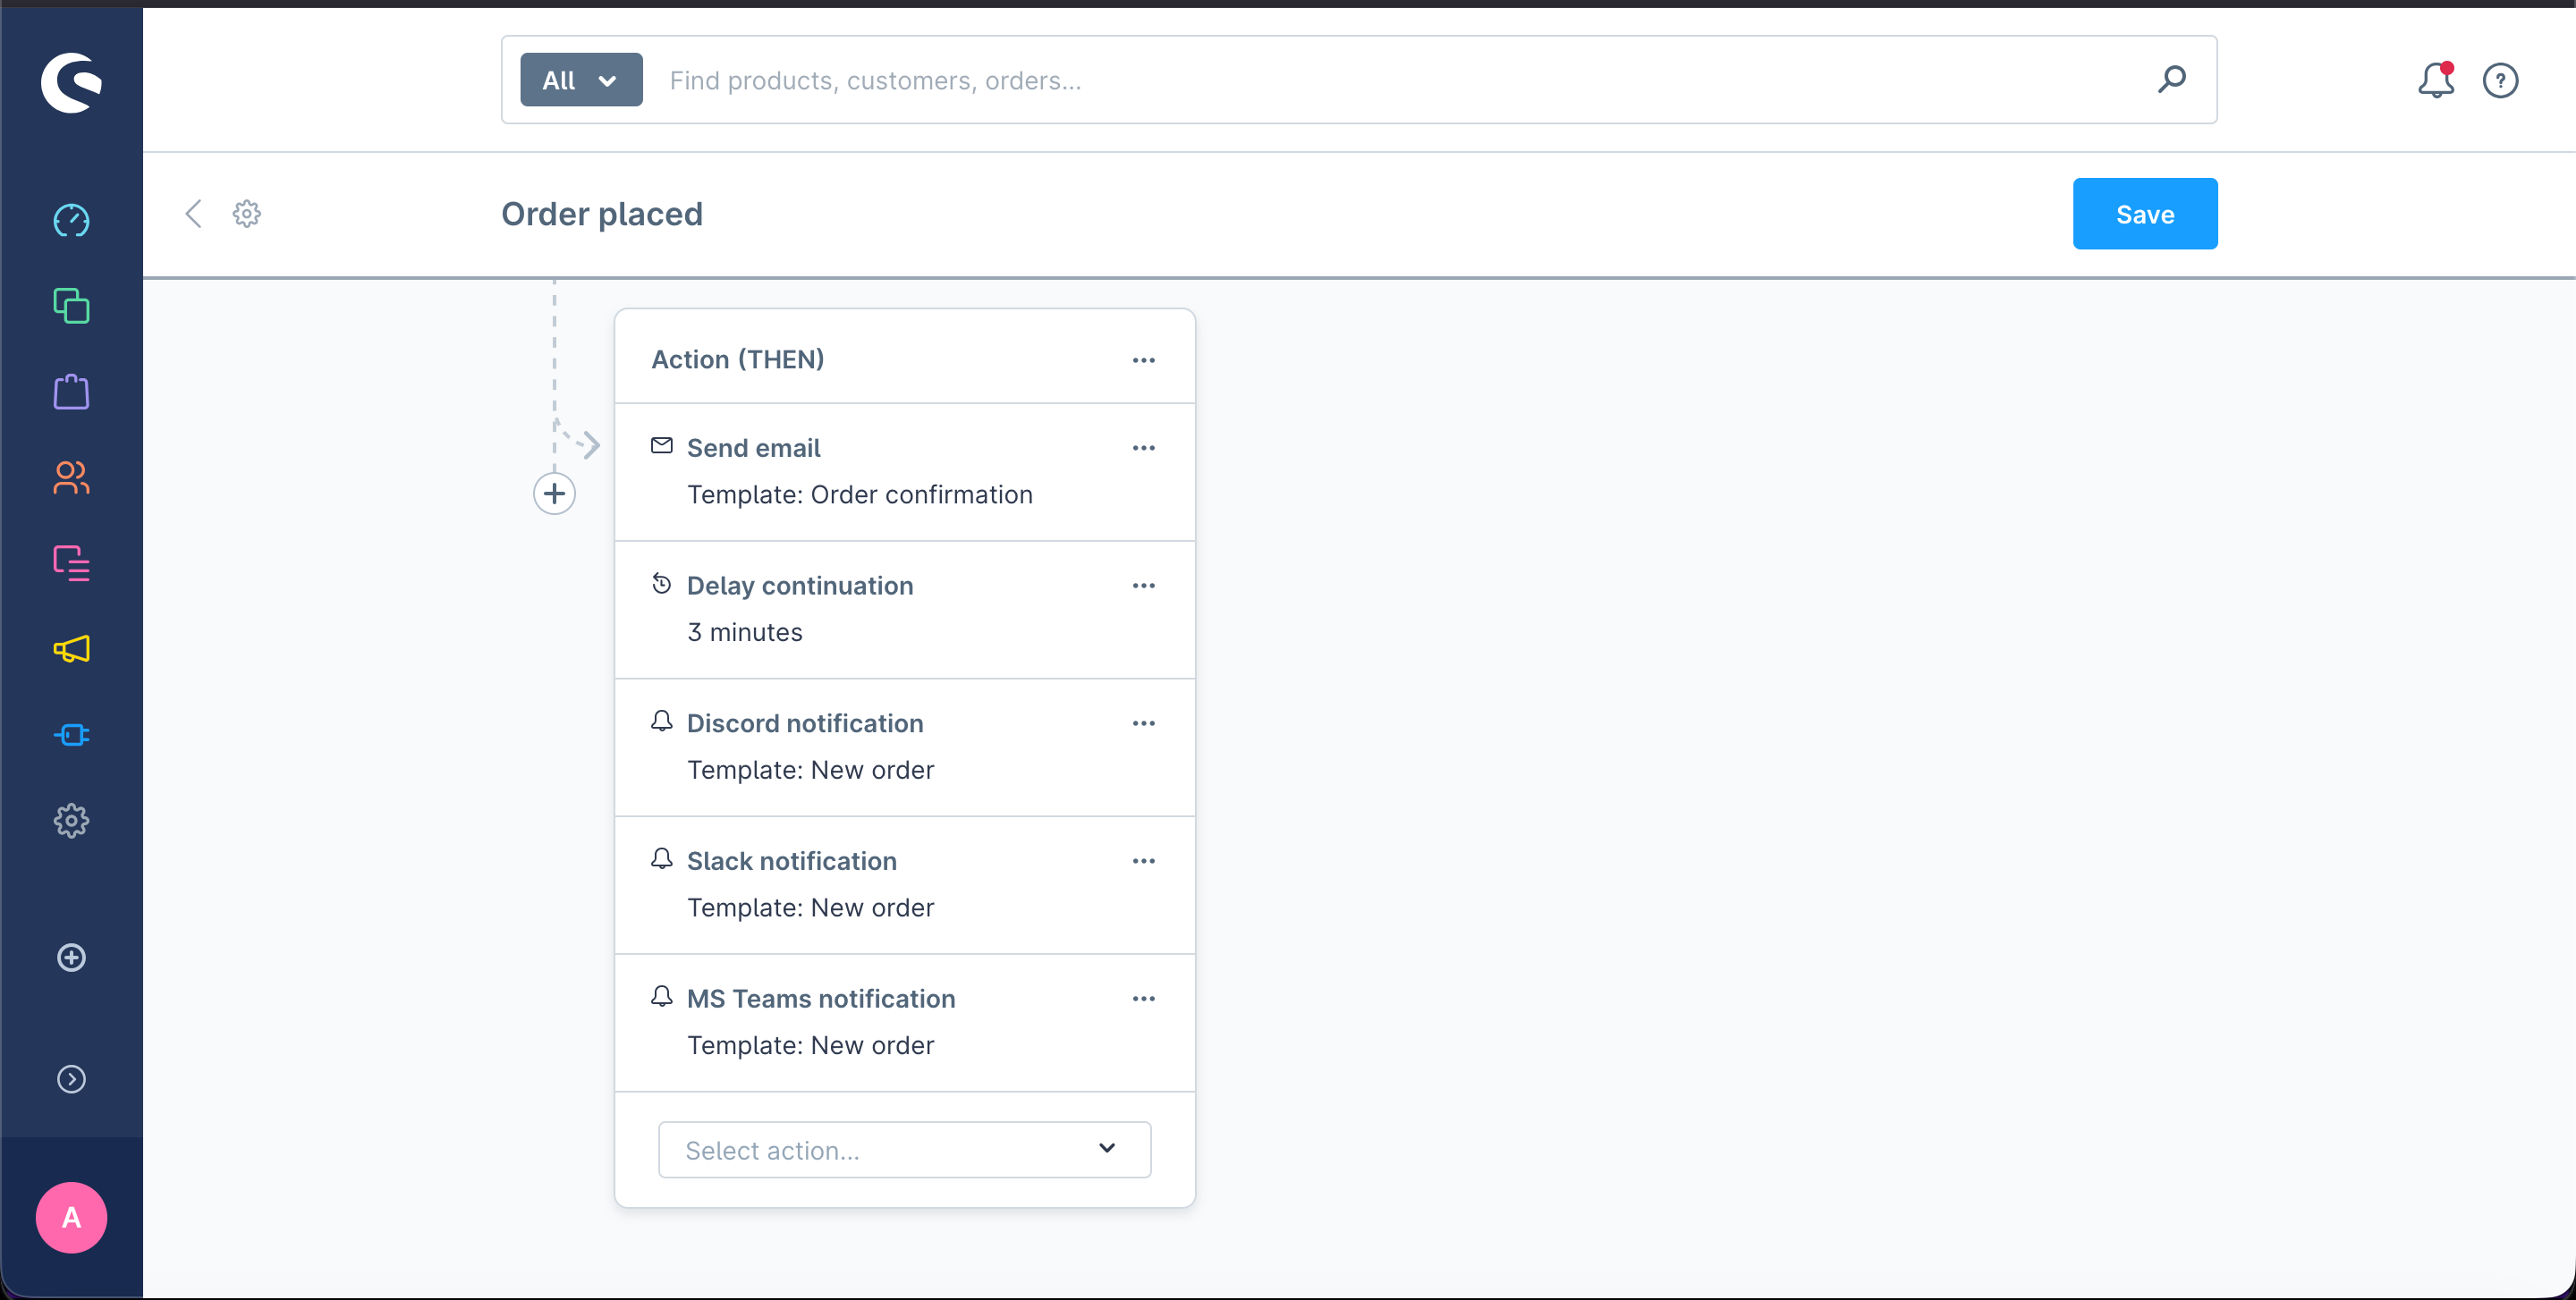Focus the Find products search field
The image size is (2576, 1300).
click(x=1400, y=80)
